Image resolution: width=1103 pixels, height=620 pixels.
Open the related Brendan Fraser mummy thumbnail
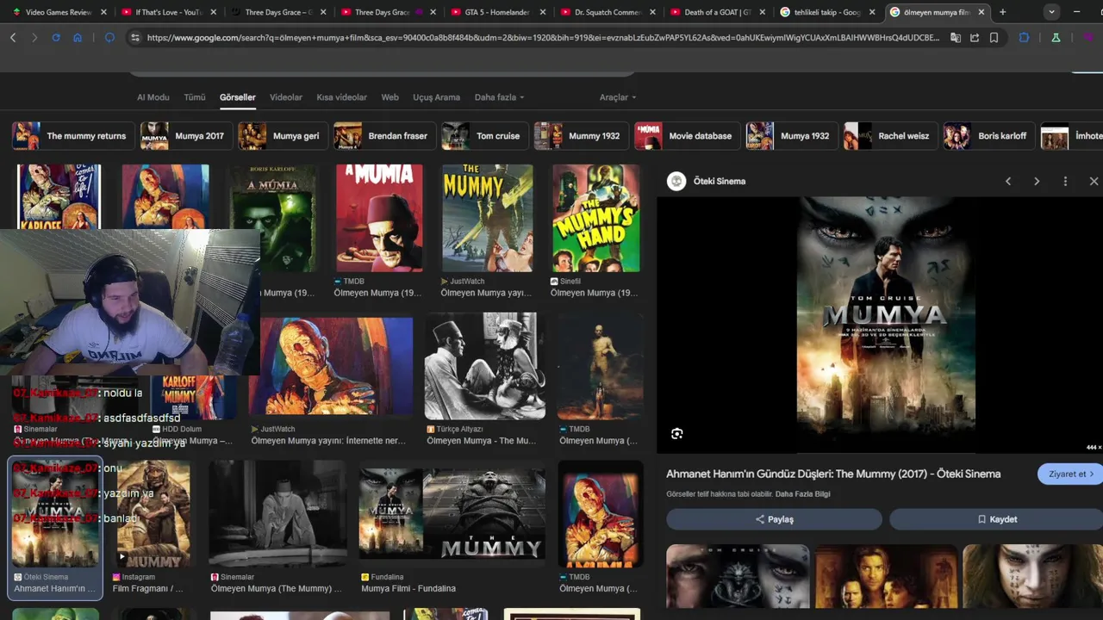pyautogui.click(x=887, y=576)
